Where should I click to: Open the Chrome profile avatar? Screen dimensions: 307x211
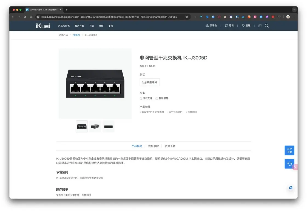click(x=288, y=17)
